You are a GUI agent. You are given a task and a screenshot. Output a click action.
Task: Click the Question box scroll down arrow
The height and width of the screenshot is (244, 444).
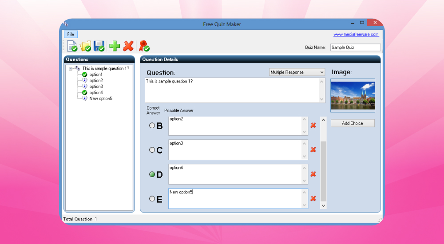coord(321,99)
